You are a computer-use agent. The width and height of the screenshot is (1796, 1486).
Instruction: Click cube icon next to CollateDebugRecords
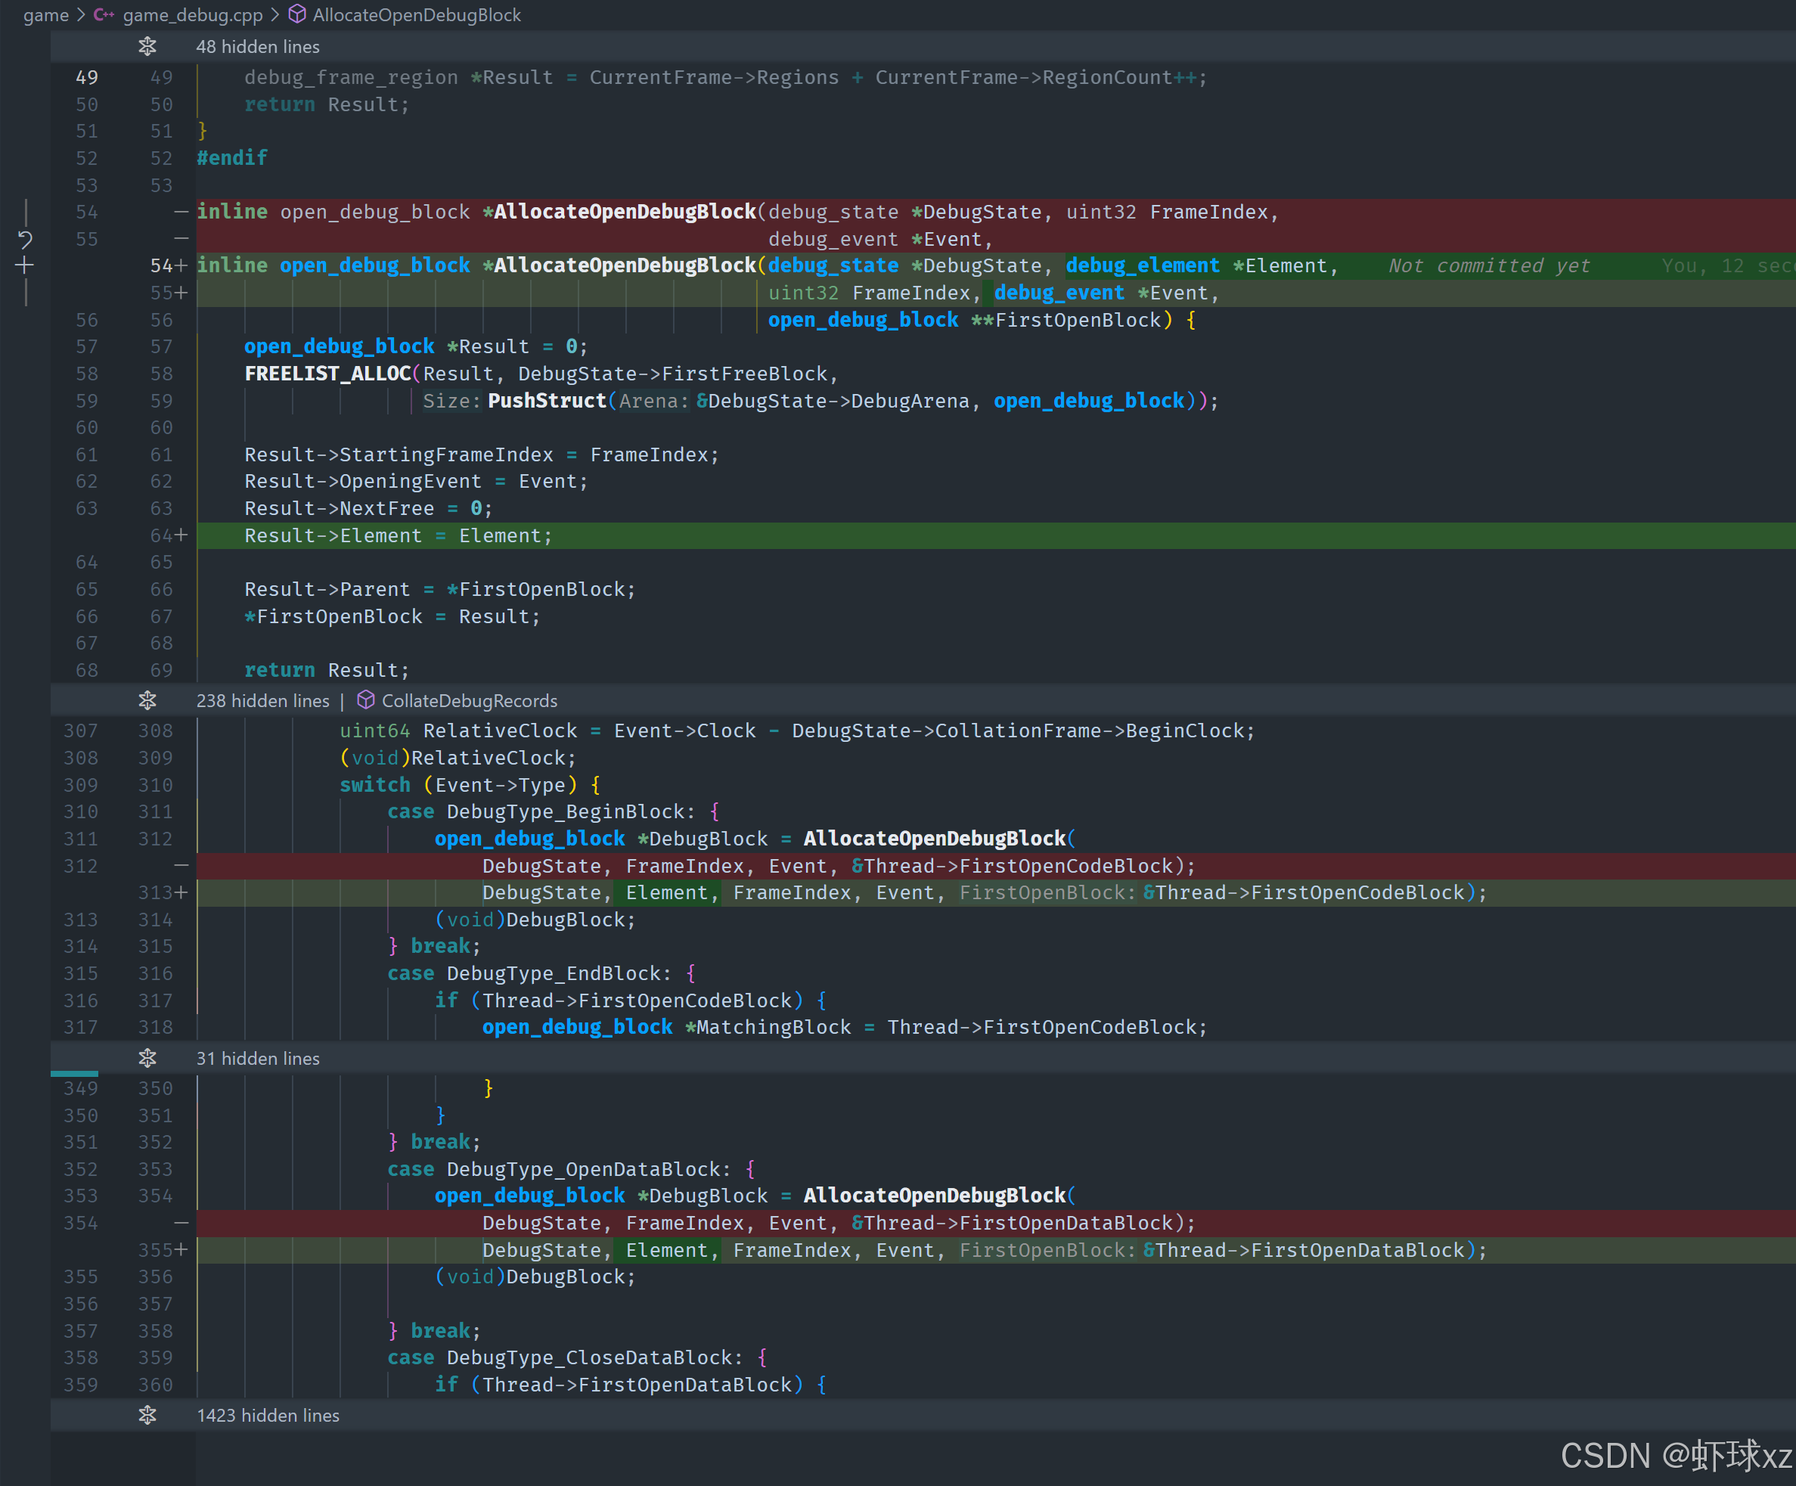[x=365, y=701]
